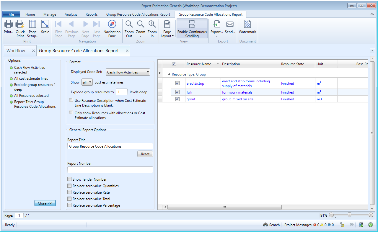Switch to the Analysis ribbon tab
This screenshot has height=232, width=378.
71,14
